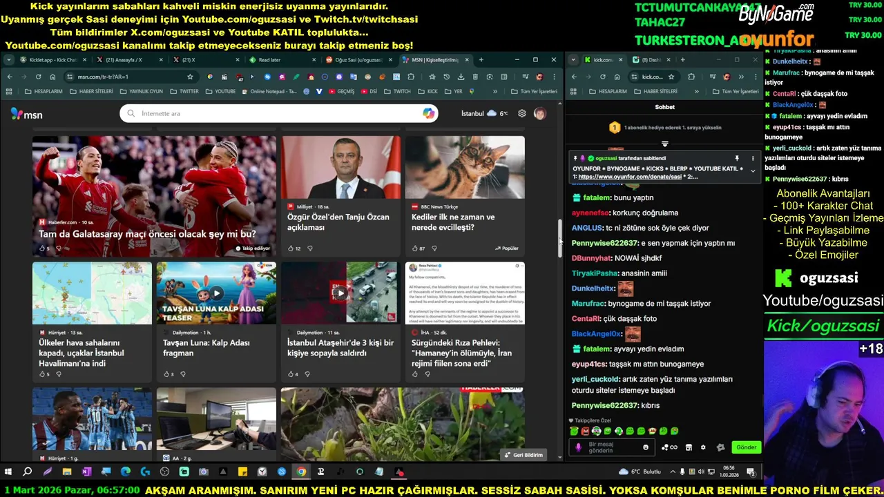Open the moderator badge icon beside Gönder
Image resolution: width=884 pixels, height=497 pixels.
point(720,447)
